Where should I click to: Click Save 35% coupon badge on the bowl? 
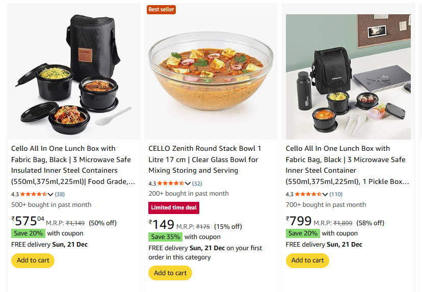(x=165, y=236)
